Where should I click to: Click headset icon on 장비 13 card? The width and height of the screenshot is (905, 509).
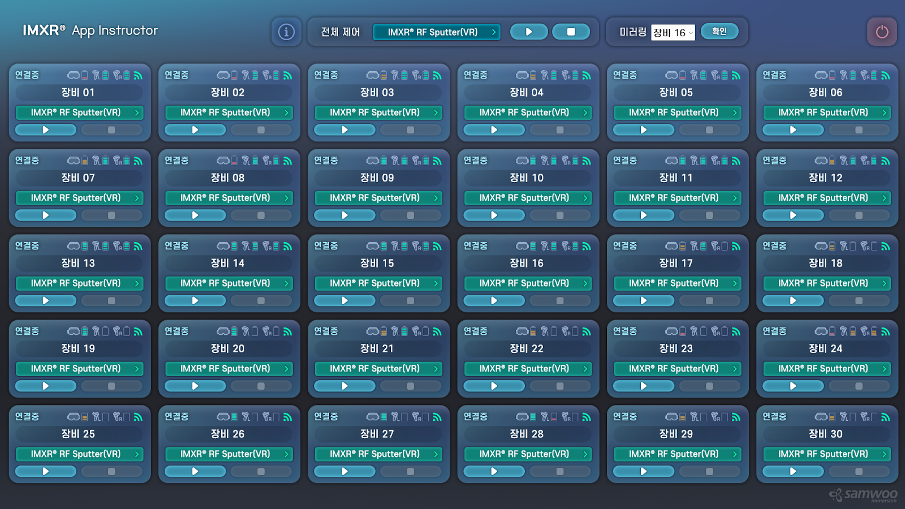point(74,246)
